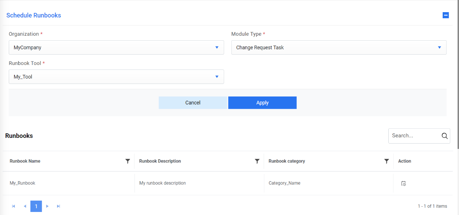Filter the Runbook category column
Viewport: 459px width, 215px height.
386,161
